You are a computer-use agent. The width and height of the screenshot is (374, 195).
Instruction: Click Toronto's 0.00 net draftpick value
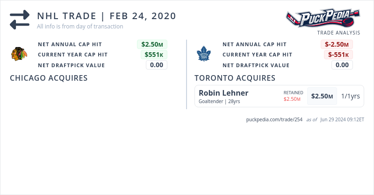(342, 65)
